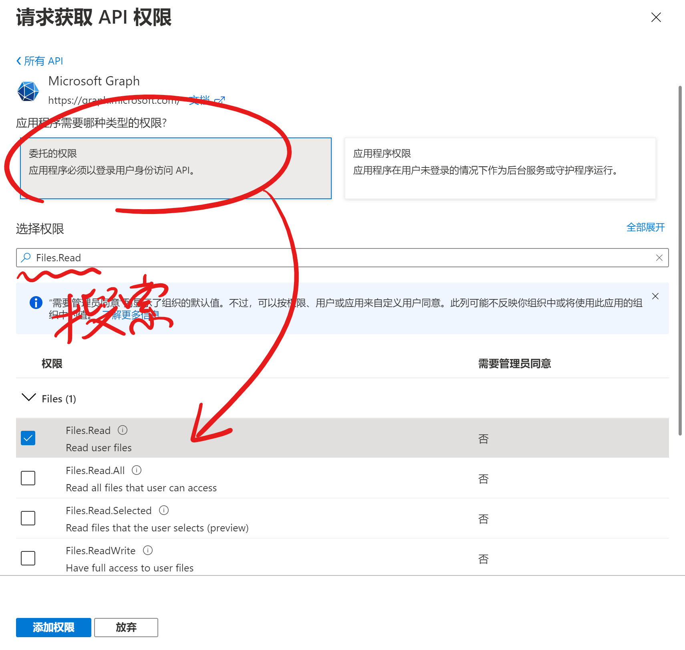Image resolution: width=685 pixels, height=650 pixels.
Task: Click the 权限 column header
Action: tap(52, 364)
